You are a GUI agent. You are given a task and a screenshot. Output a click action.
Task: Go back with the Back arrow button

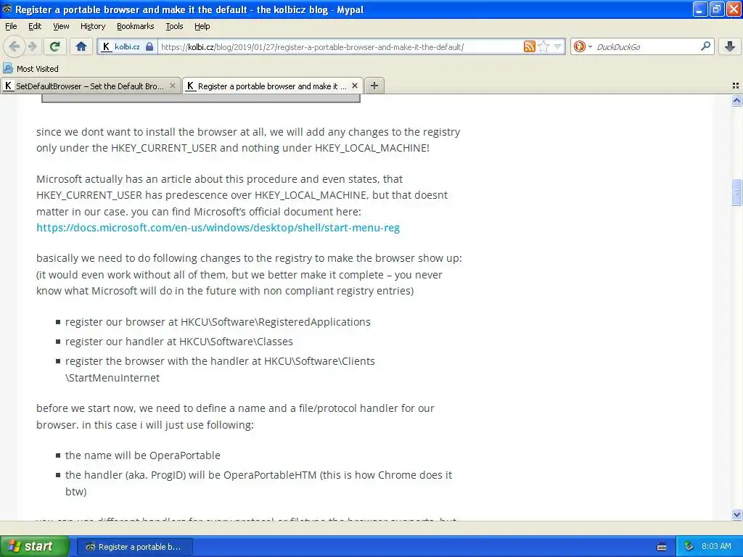point(15,46)
